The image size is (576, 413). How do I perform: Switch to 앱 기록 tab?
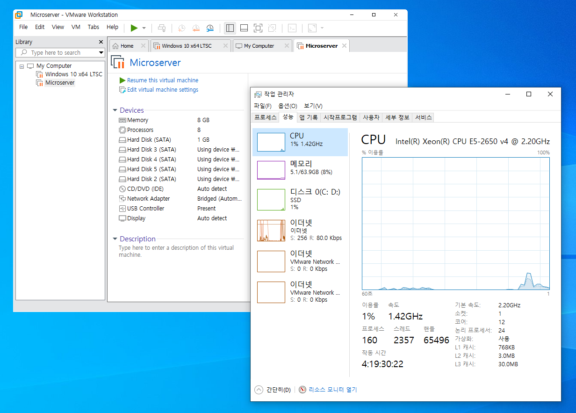click(x=309, y=117)
